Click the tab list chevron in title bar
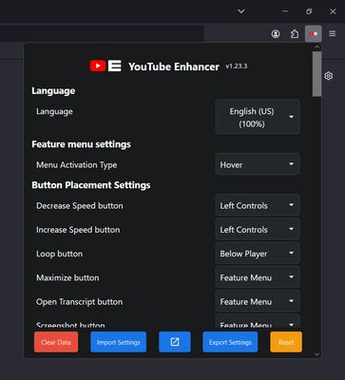 tap(241, 11)
